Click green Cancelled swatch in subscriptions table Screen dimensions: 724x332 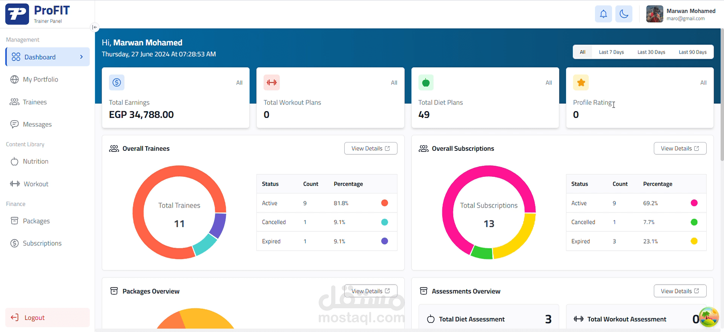(694, 222)
